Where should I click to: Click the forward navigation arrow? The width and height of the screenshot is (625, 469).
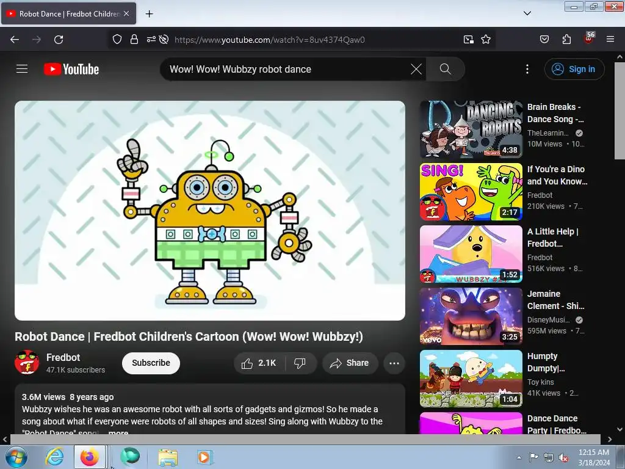click(x=37, y=40)
